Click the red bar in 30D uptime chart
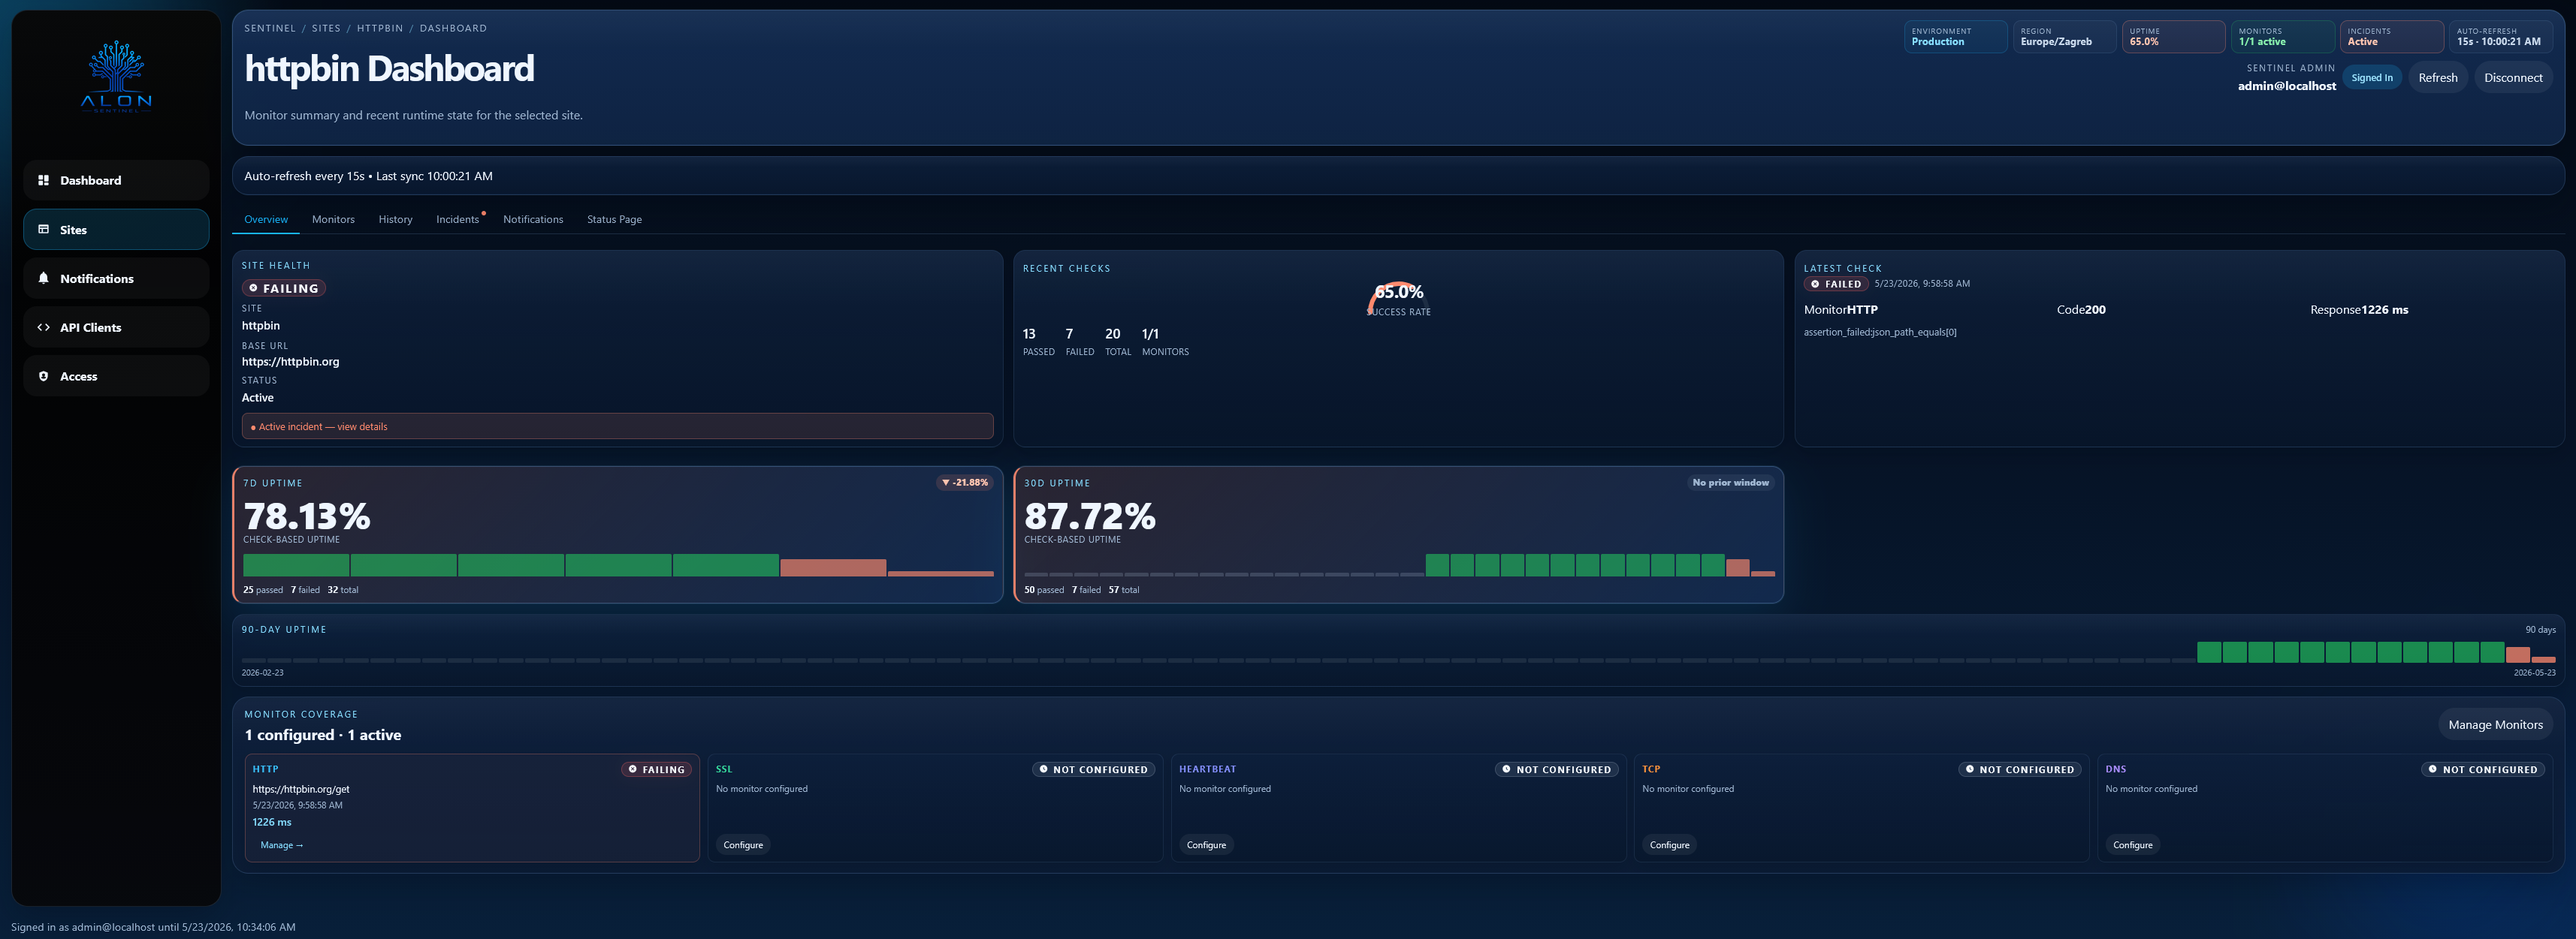 1737,567
